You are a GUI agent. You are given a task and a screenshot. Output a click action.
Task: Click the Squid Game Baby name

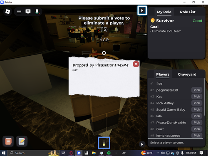pyautogui.click(x=171, y=110)
